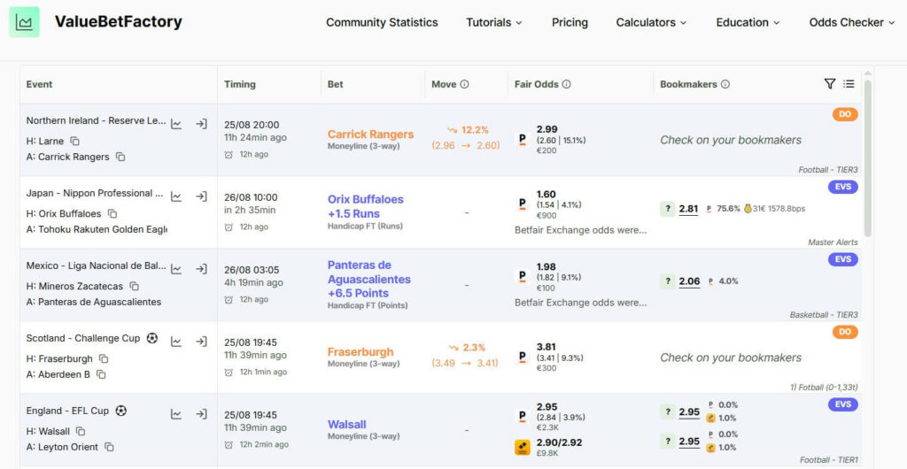Screen dimensions: 907x469
Task: Open the Pricing page
Action: pyautogui.click(x=570, y=22)
